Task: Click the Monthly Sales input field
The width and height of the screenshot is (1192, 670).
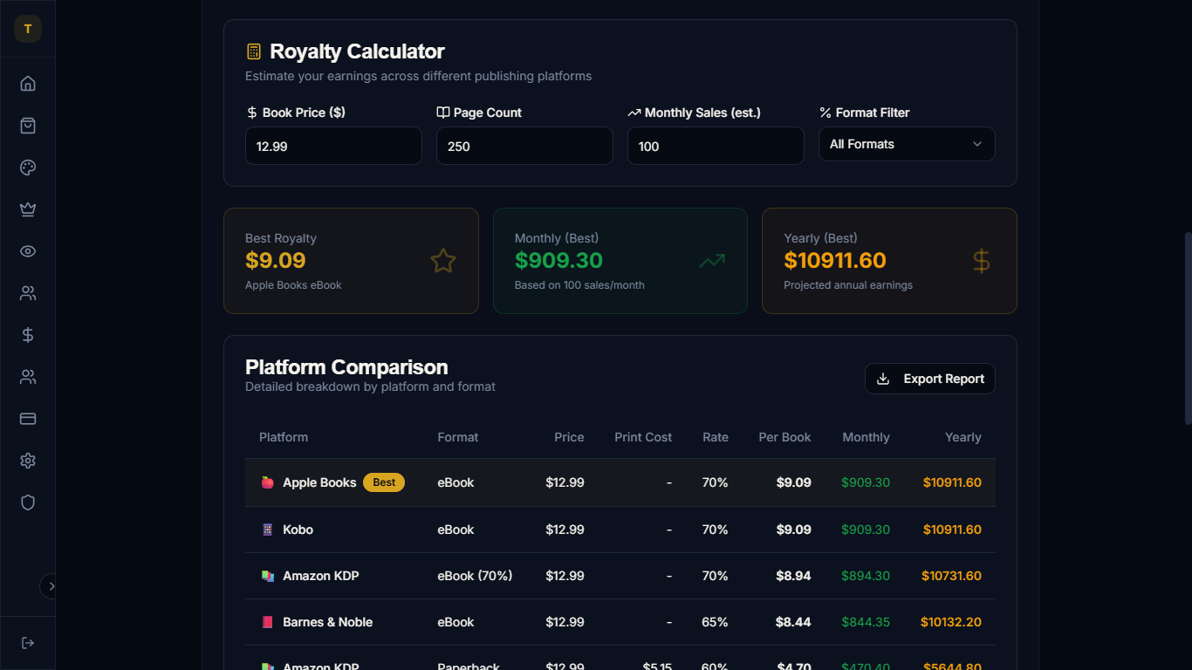Action: 716,147
